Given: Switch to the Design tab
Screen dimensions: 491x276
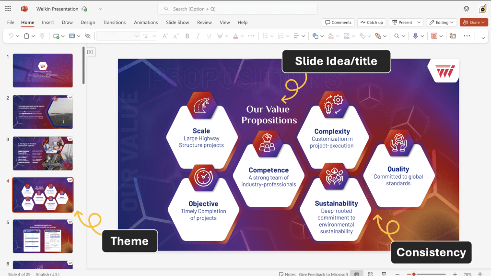Looking at the screenshot, I should pos(88,22).
